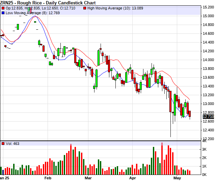
Task: Click the Apr date axis label
Action: (133, 178)
